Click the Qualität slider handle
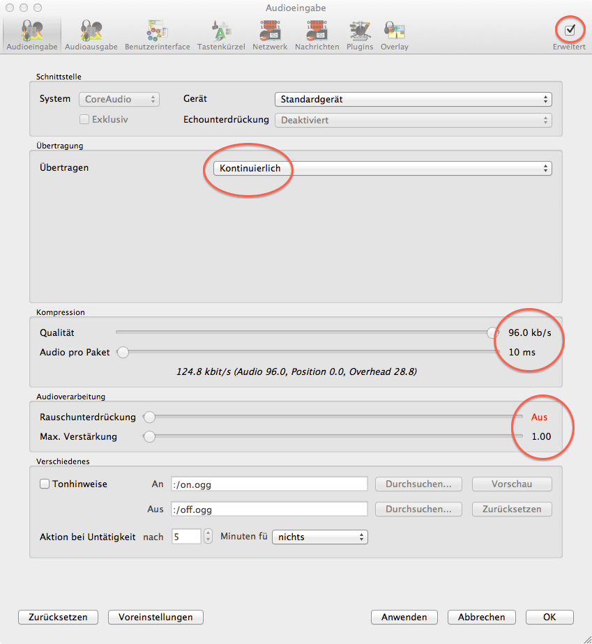The height and width of the screenshot is (644, 592). [x=493, y=332]
